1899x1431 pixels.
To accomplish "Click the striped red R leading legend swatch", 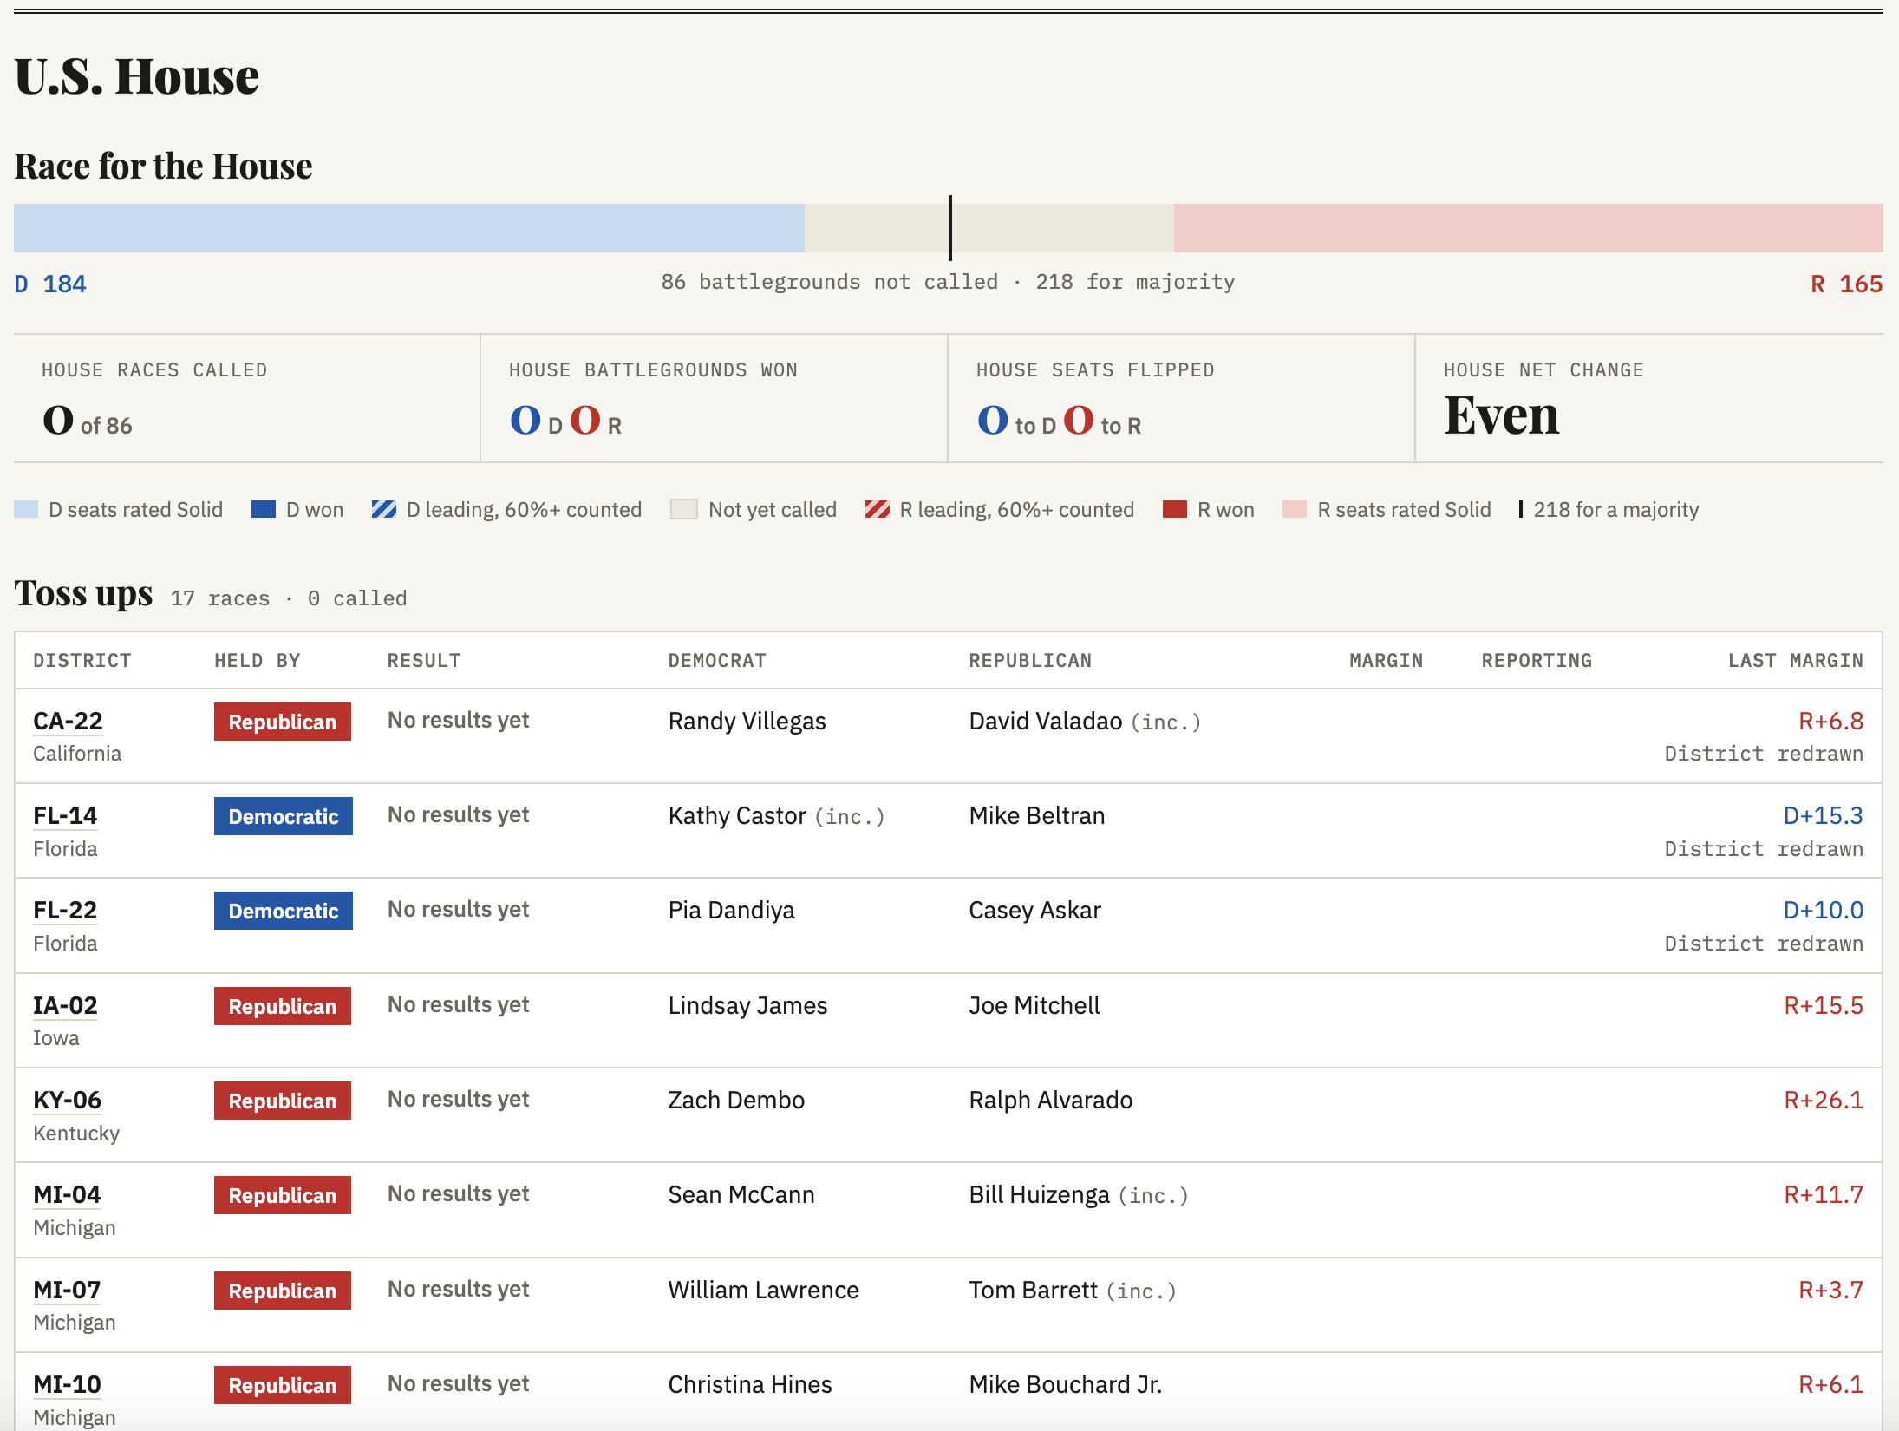I will pos(877,509).
